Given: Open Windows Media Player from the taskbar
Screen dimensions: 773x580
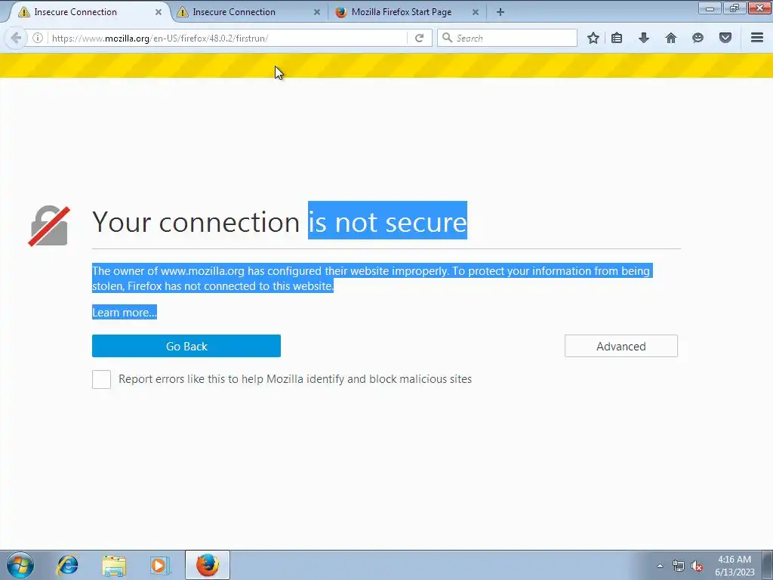Looking at the screenshot, I should click(159, 565).
